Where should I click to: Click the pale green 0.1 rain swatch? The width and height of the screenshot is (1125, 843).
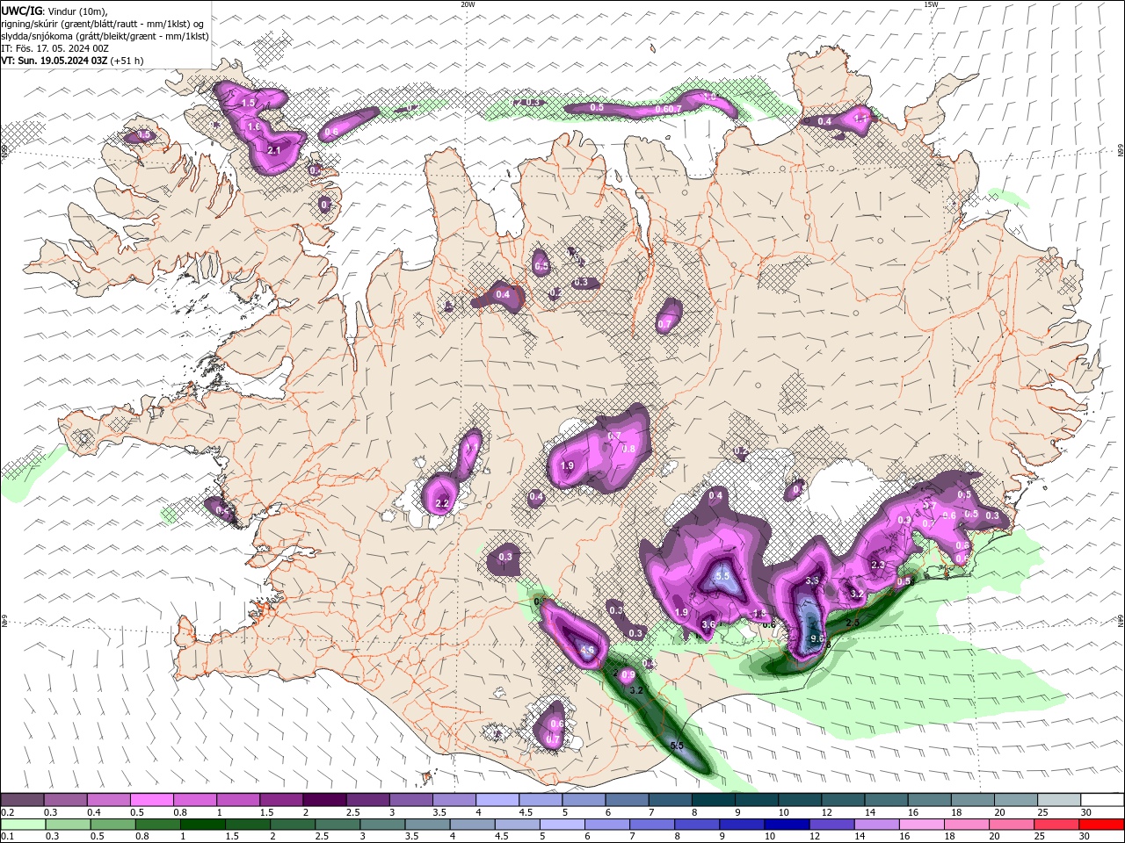pos(23,825)
